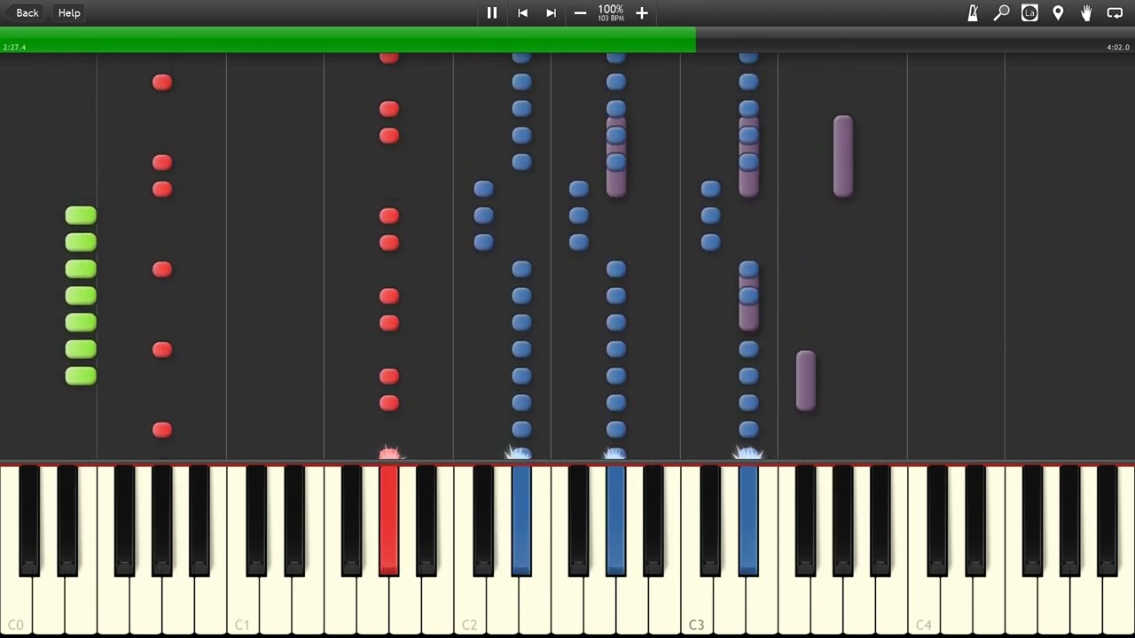Click the tall purple falling note bar
The height and width of the screenshot is (638, 1135).
tap(843, 156)
